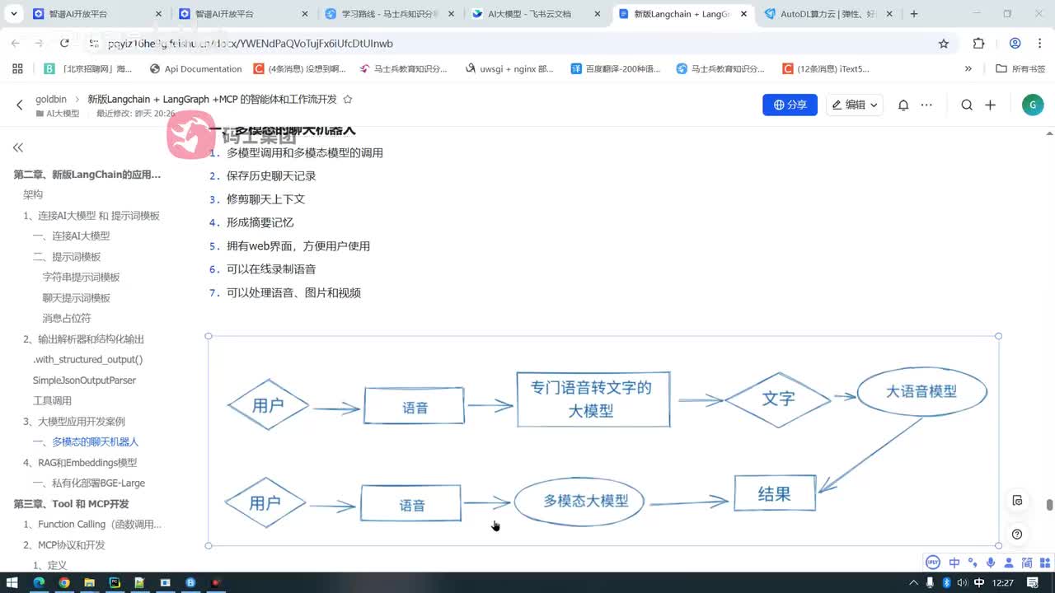Open 所有书签 all bookmarks folder
This screenshot has height=593, width=1055.
(x=1020, y=69)
